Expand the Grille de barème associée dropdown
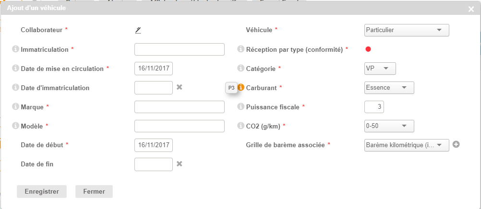 407,145
